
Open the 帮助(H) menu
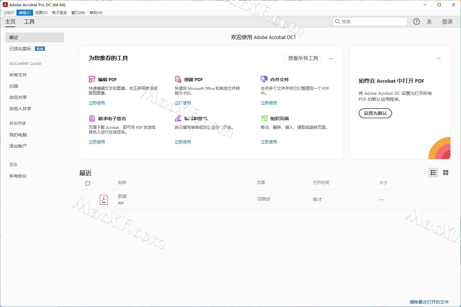tap(96, 13)
